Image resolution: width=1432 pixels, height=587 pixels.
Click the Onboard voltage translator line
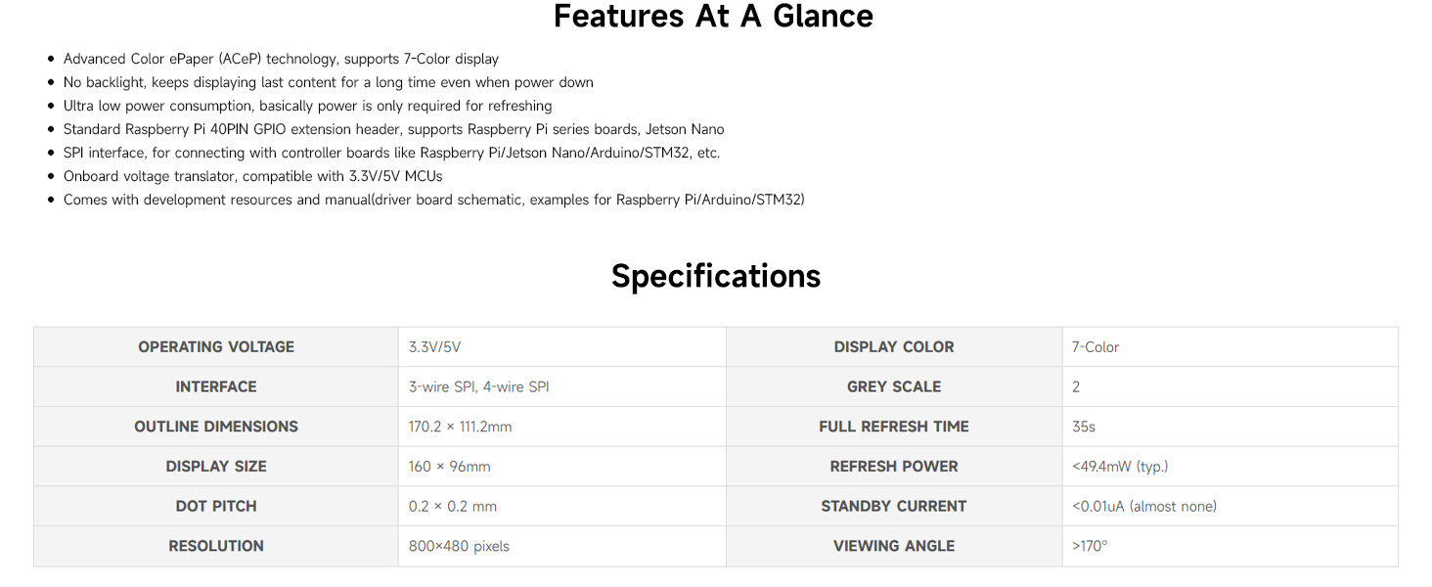click(x=252, y=176)
